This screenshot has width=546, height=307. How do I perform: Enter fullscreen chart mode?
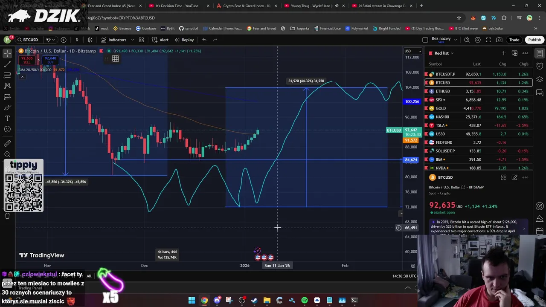point(488,40)
